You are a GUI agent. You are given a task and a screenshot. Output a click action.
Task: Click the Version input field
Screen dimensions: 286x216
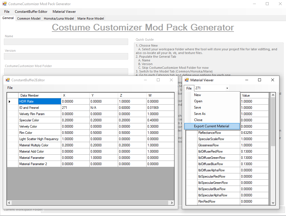(66, 56)
